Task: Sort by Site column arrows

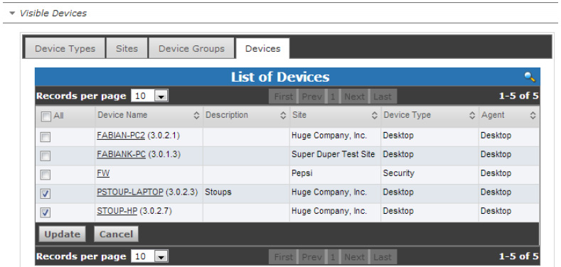Action: (375, 116)
